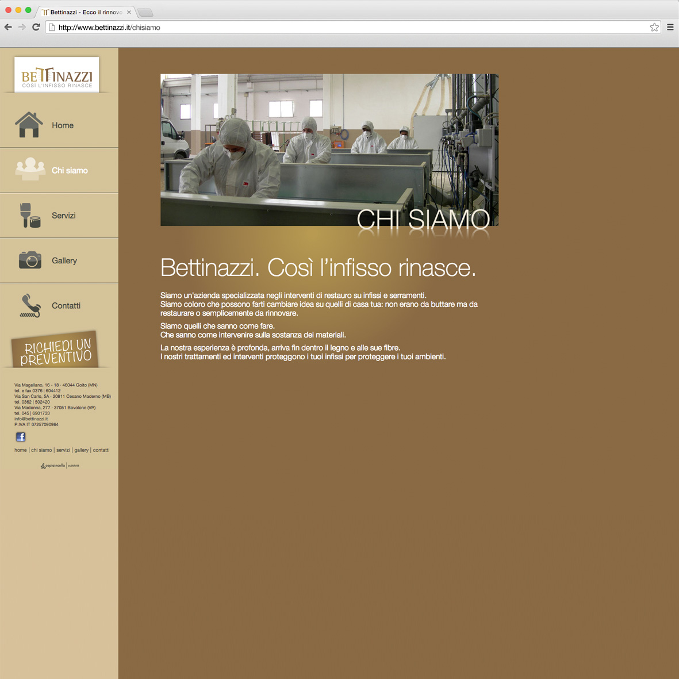Viewport: 679px width, 679px height.
Task: Click the line 'Siamo quelli che sanno come fare.'
Action: click(x=217, y=325)
